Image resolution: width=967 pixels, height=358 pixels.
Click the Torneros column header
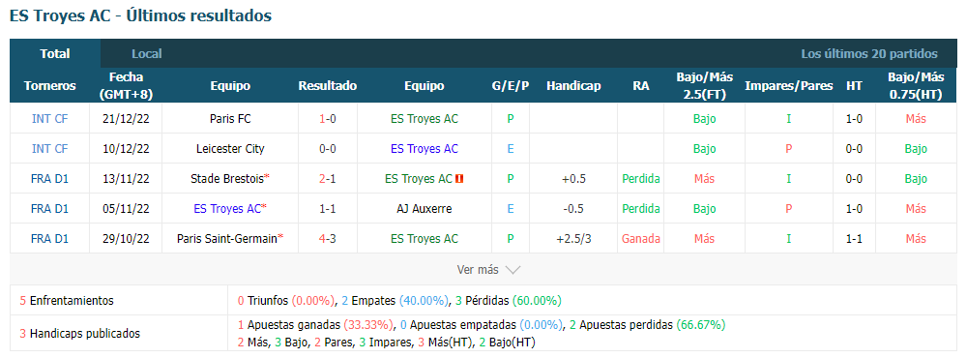click(x=50, y=86)
